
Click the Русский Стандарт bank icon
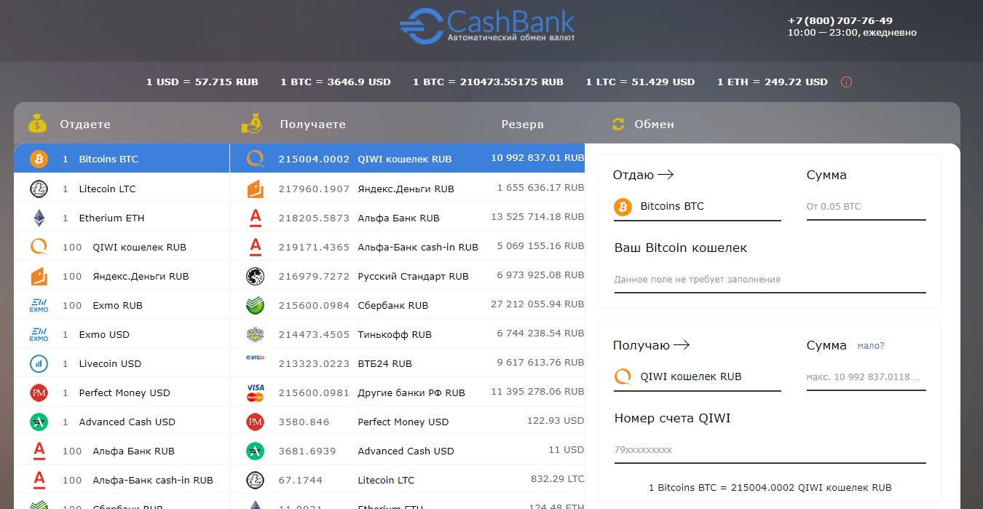tap(255, 276)
